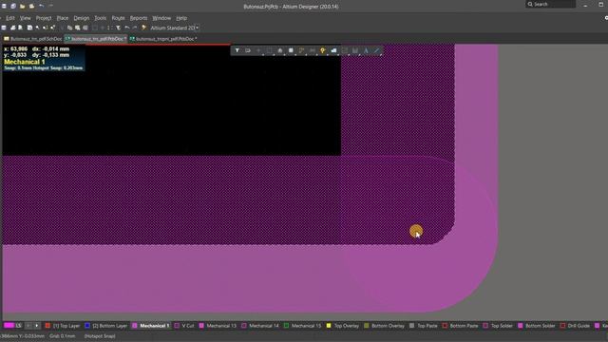Click the place keepout icon in Active Bar
Screen dimensions: 608x342
[344, 50]
